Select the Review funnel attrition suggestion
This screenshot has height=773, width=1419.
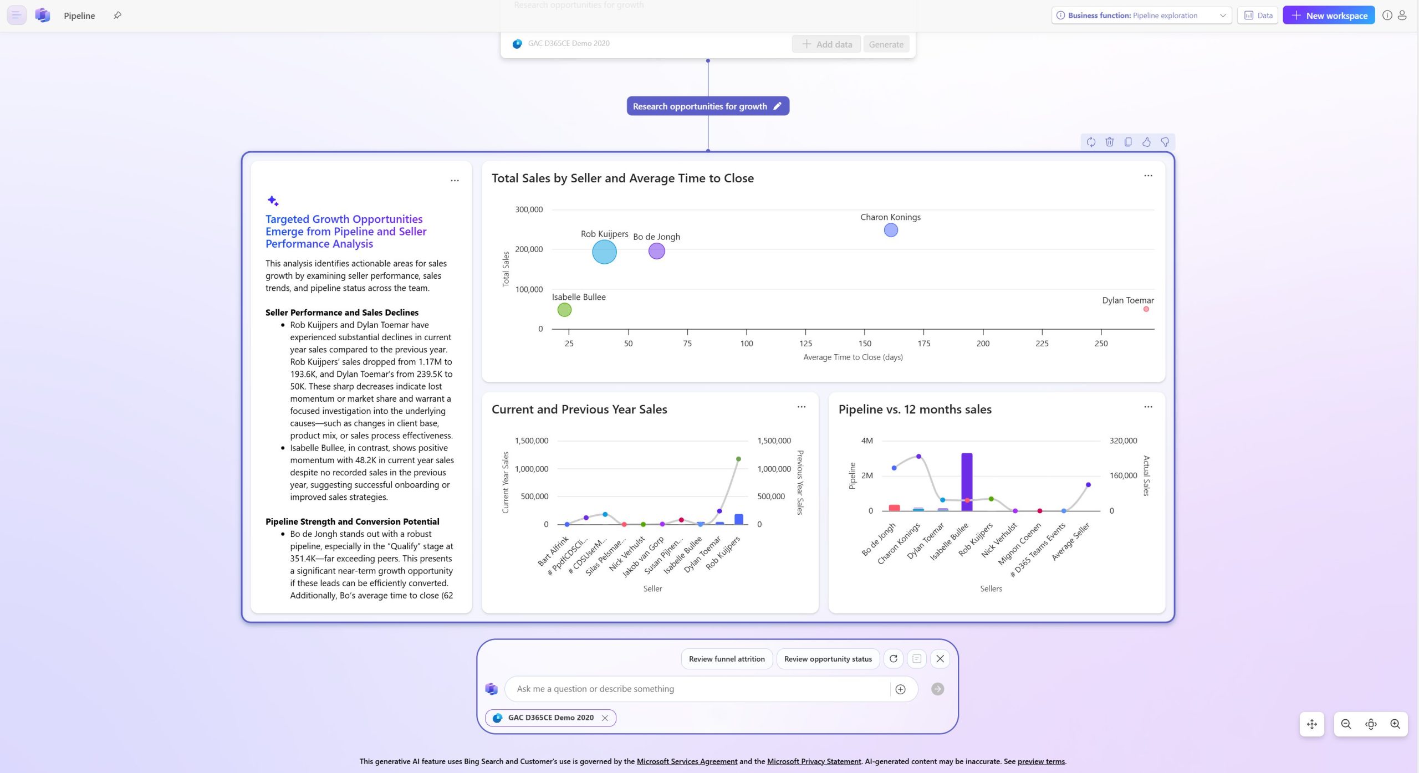click(726, 659)
